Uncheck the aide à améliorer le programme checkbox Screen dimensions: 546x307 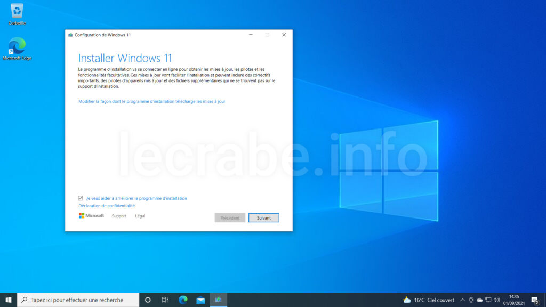pos(81,198)
